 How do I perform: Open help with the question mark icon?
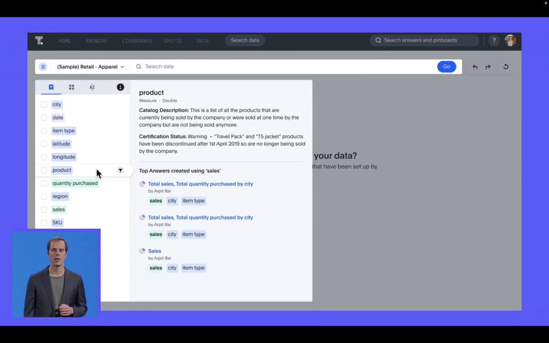click(494, 40)
